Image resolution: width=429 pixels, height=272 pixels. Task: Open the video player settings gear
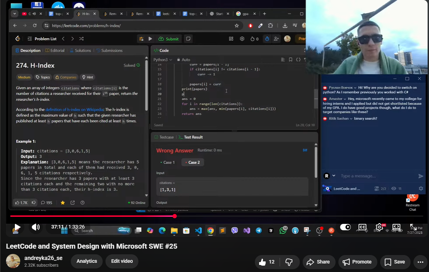(379, 227)
